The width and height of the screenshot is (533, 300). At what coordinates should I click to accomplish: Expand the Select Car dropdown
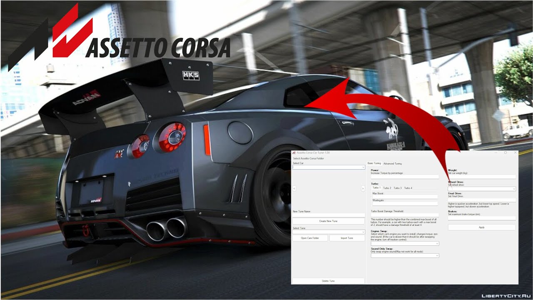click(329, 167)
